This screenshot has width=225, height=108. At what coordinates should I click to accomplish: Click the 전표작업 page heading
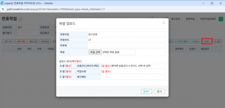[9, 19]
